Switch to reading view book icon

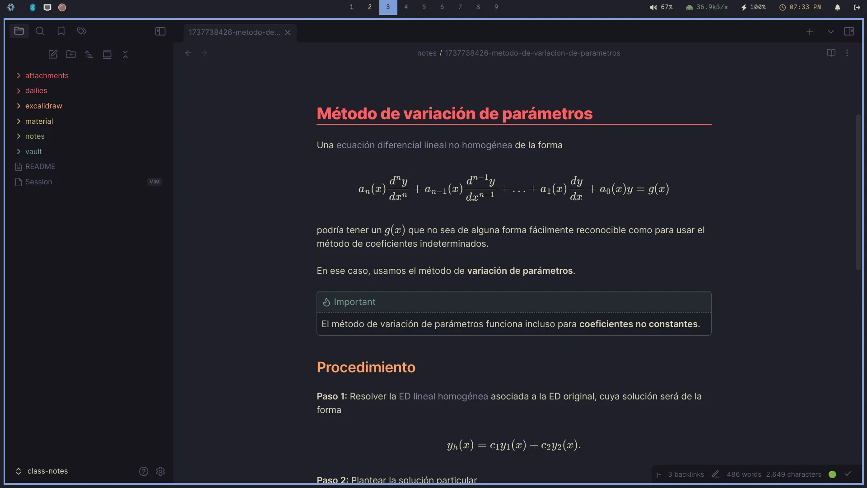click(x=831, y=53)
